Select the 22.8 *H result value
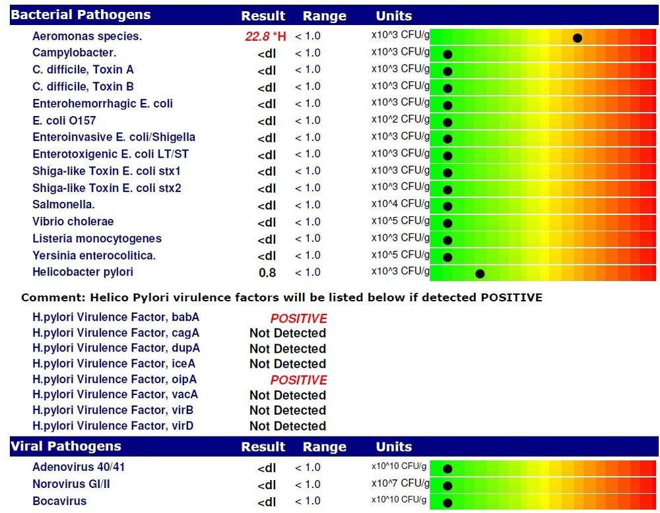This screenshot has width=660, height=513. tap(265, 36)
